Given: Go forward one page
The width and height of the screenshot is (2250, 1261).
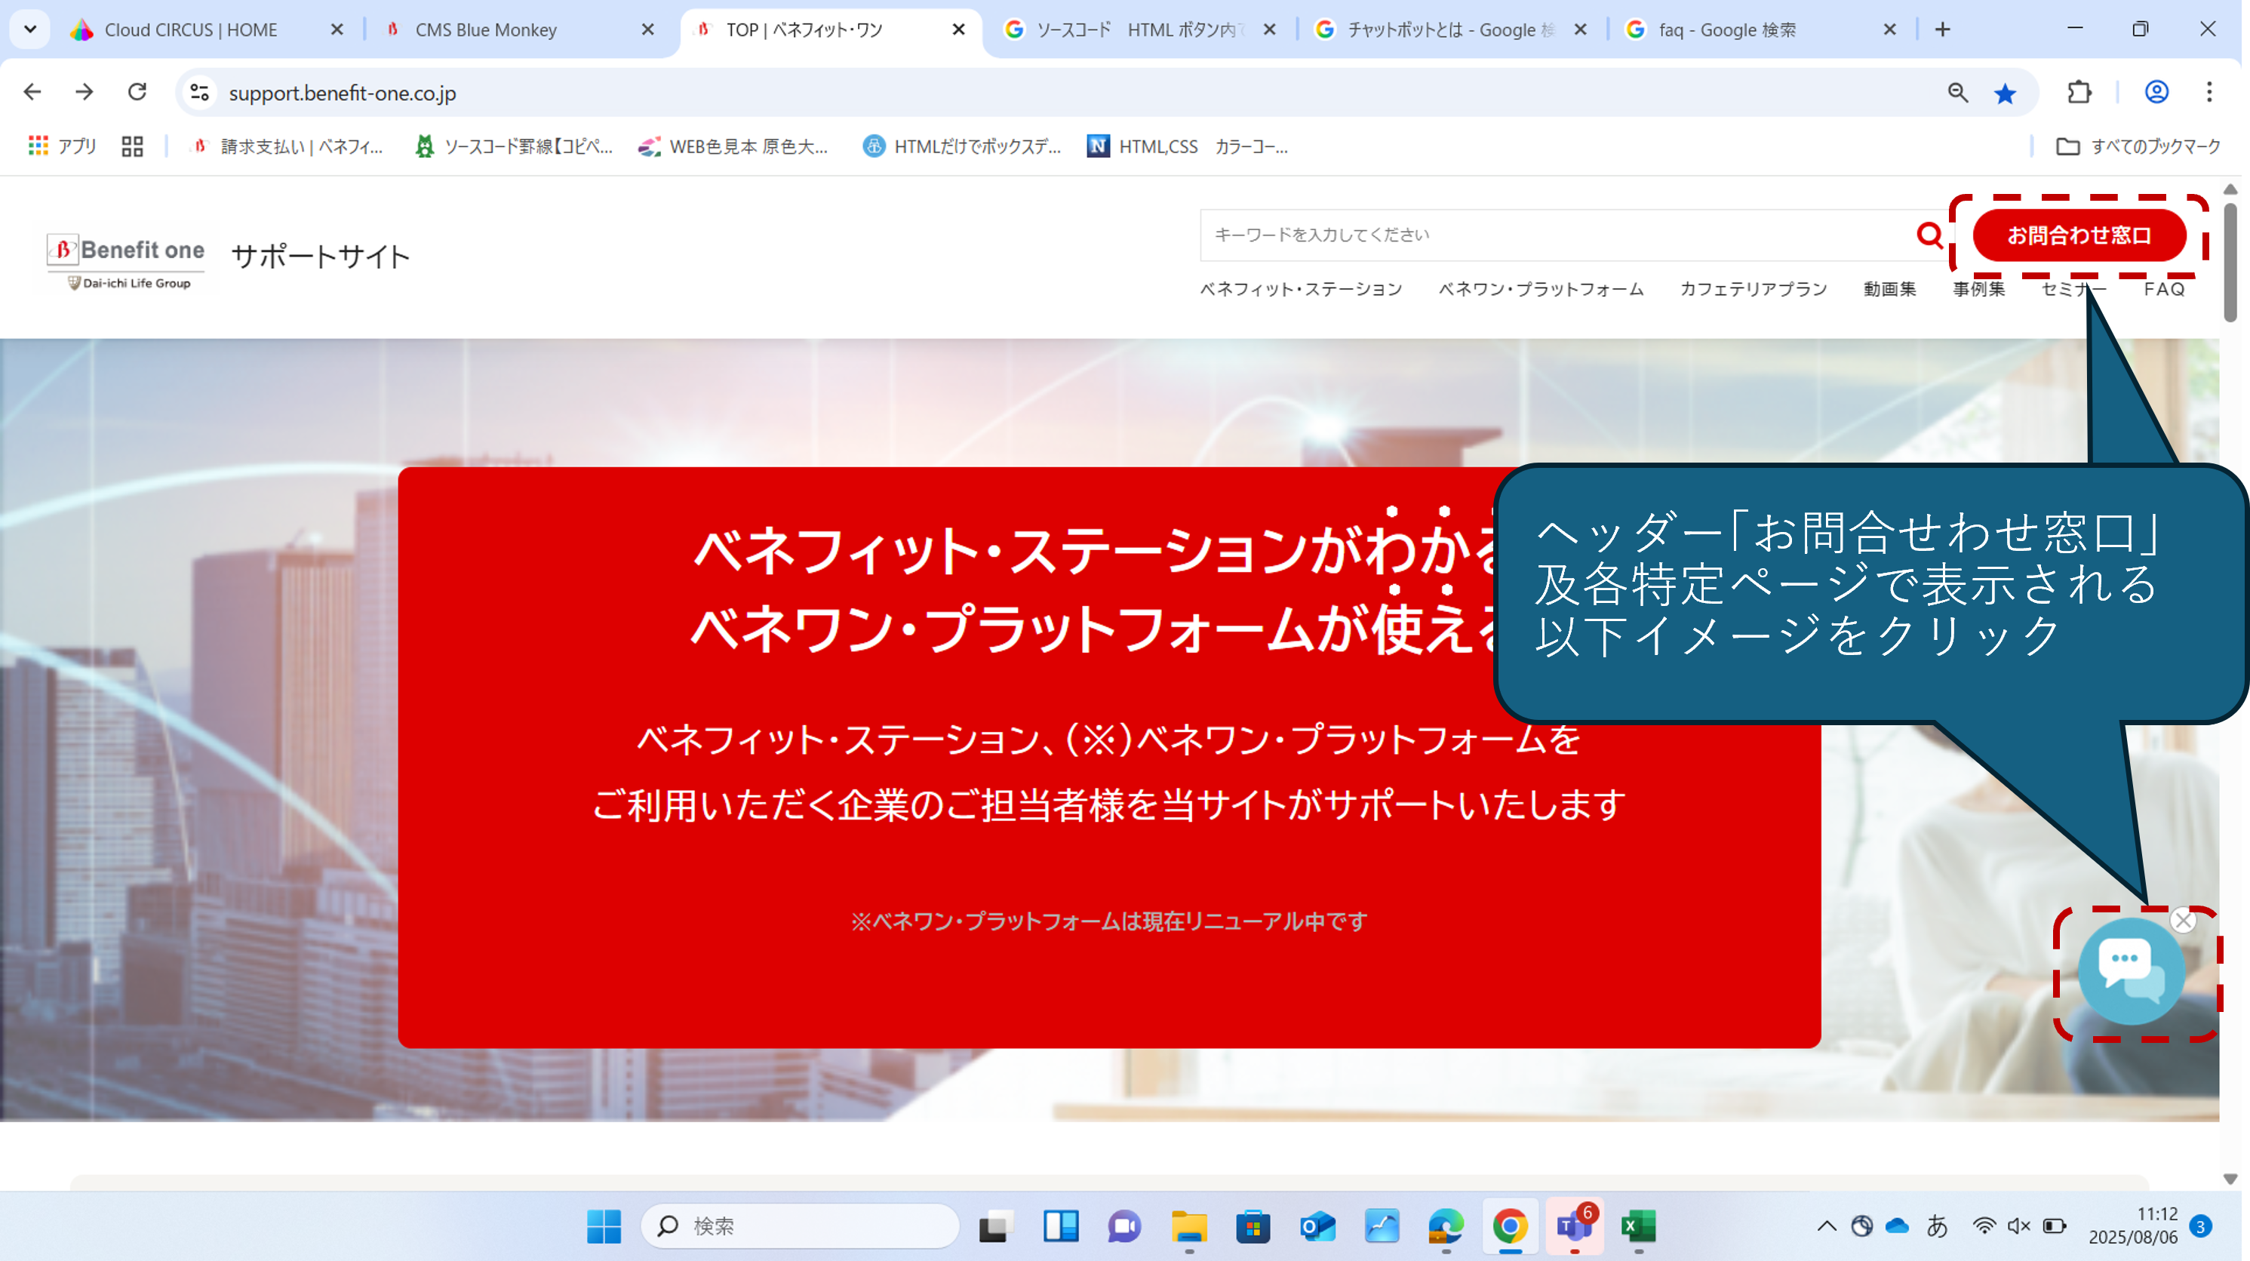Looking at the screenshot, I should [x=84, y=92].
